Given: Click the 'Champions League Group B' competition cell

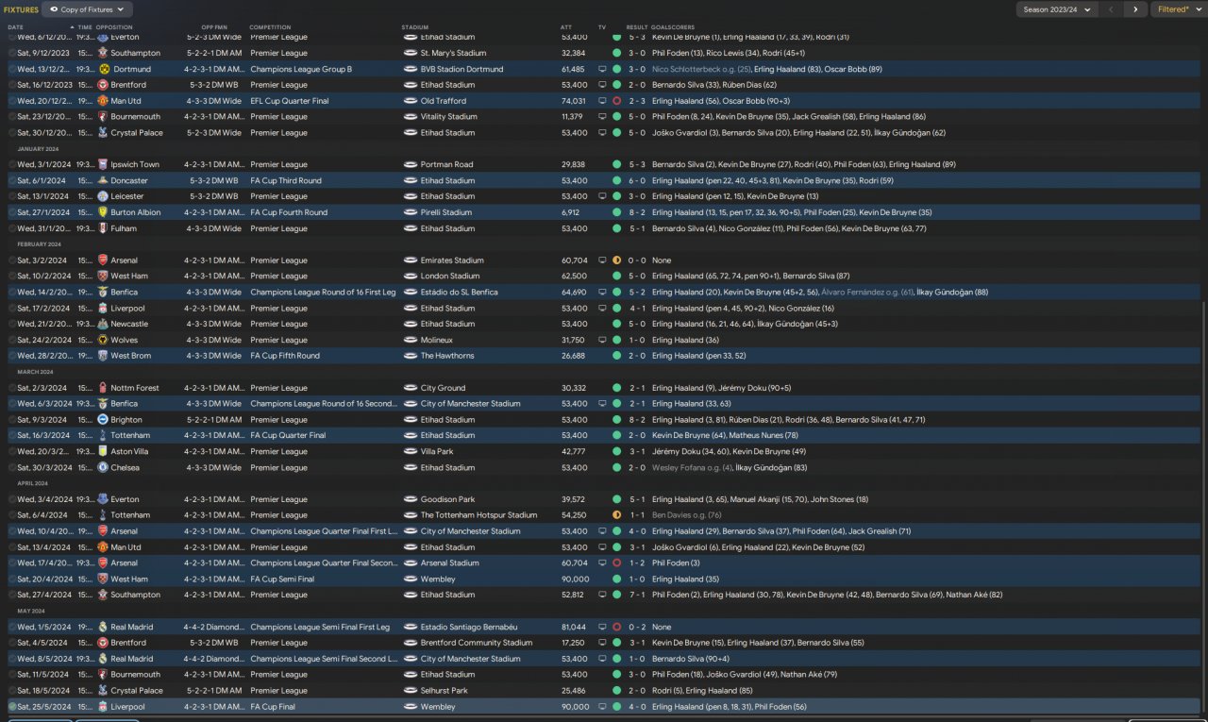Looking at the screenshot, I should pos(301,69).
